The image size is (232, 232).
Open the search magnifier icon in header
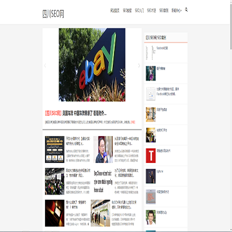coord(186,10)
